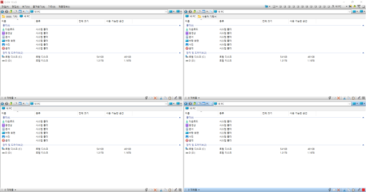Image resolution: width=366 pixels, height=192 pixels.
Task: Go back in top-left pane
Action: [2, 11]
